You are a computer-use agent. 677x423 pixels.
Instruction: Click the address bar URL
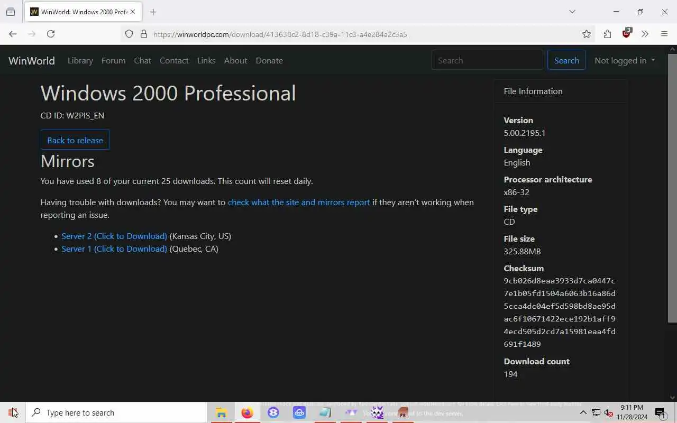coord(280,34)
